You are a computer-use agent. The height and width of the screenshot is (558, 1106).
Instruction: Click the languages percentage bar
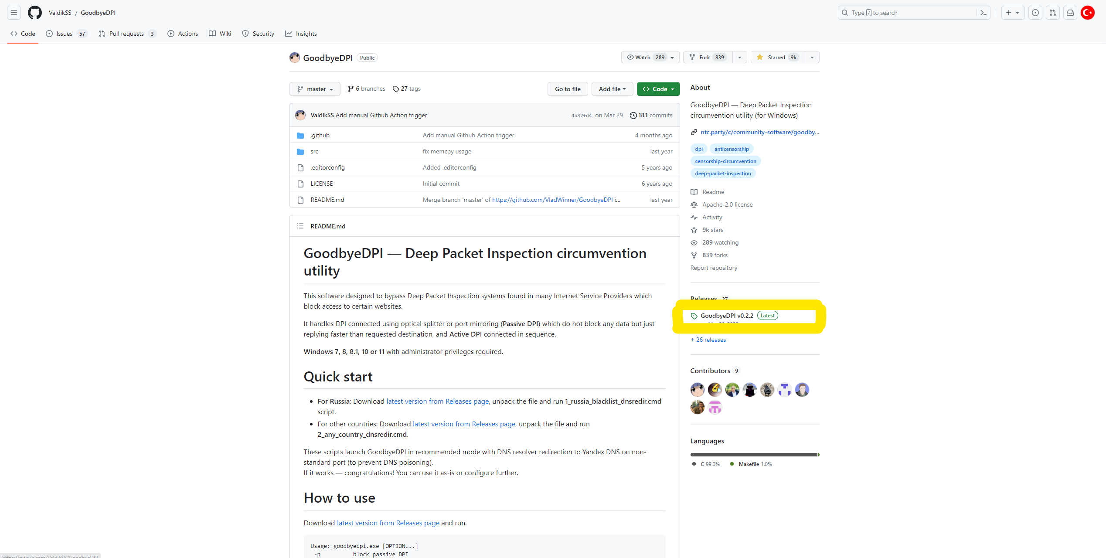click(x=754, y=455)
